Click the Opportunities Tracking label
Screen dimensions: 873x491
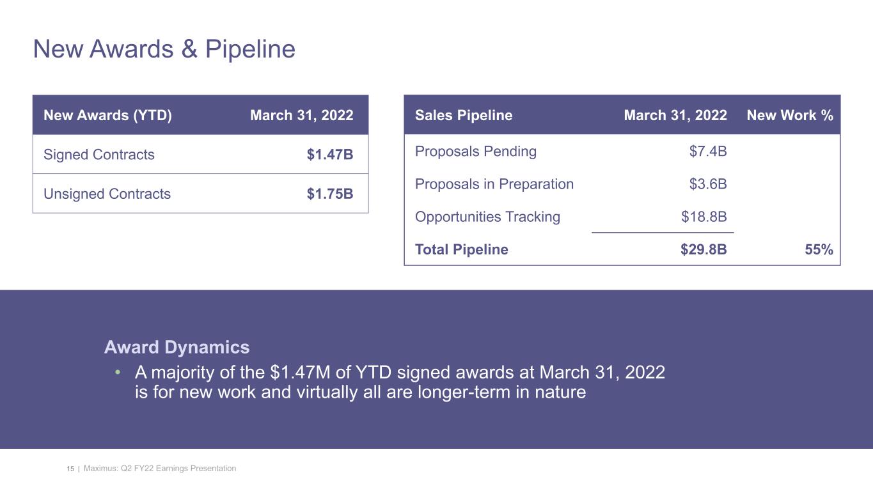[x=487, y=217]
